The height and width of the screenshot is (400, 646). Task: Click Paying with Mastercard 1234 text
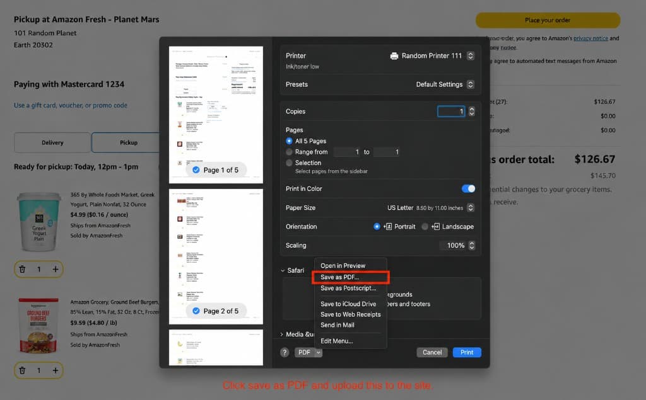point(69,84)
